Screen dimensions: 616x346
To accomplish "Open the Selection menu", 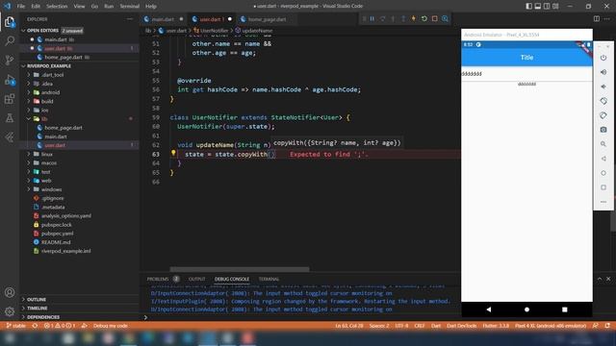I will (x=57, y=6).
